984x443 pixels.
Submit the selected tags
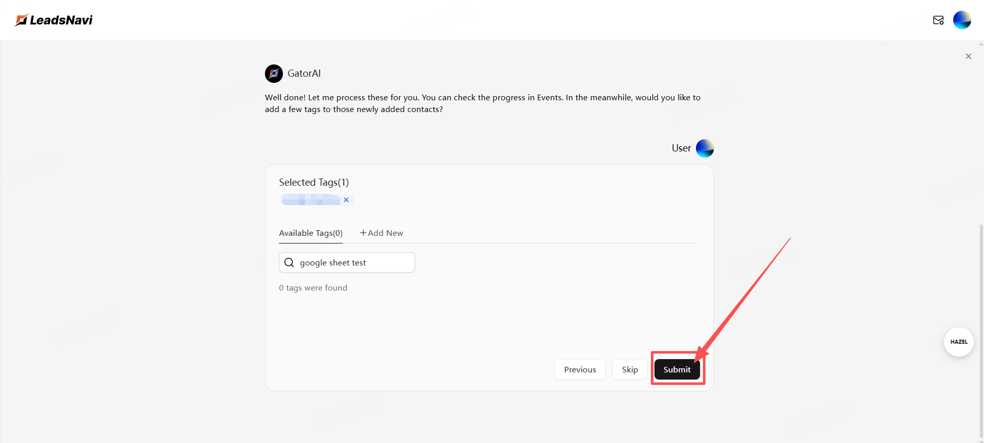click(x=676, y=369)
